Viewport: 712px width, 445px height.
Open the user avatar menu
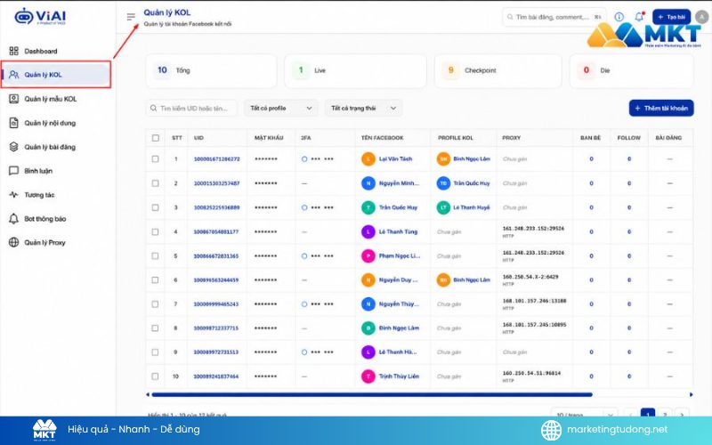click(702, 17)
